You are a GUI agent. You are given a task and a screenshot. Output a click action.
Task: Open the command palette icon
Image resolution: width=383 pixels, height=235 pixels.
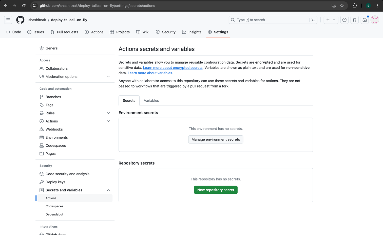pos(313,20)
